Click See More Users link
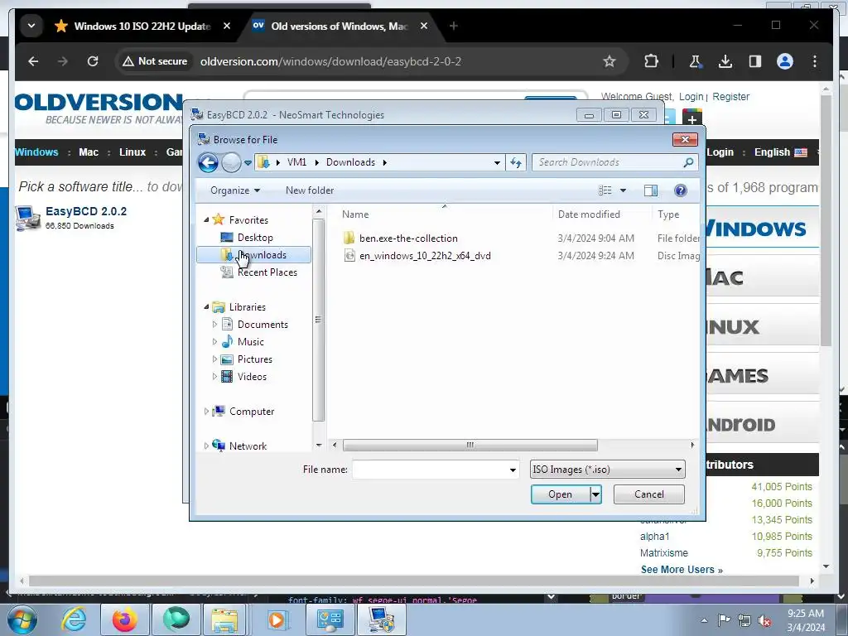Screen dimensions: 848x636 coord(682,570)
